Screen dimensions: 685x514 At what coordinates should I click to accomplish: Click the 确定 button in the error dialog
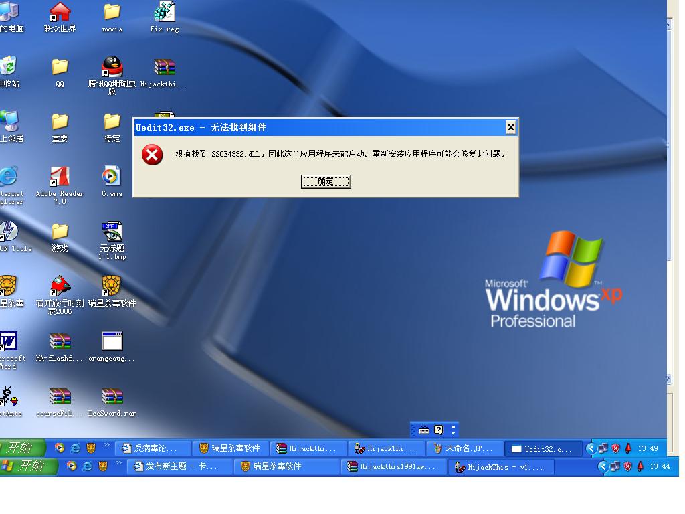click(x=326, y=181)
